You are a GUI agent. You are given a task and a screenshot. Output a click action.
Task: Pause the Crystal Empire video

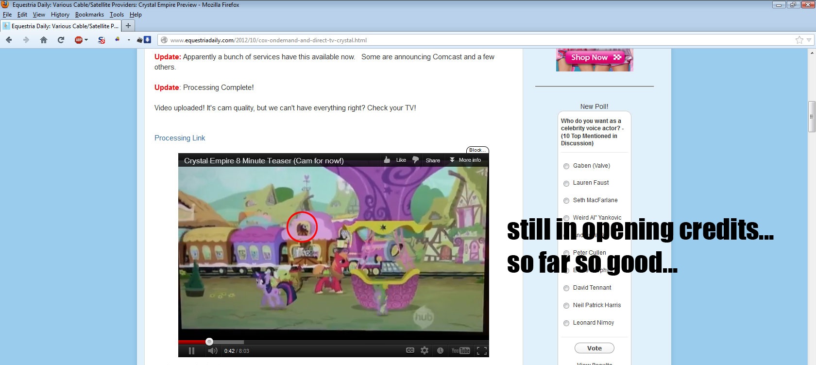(x=191, y=350)
